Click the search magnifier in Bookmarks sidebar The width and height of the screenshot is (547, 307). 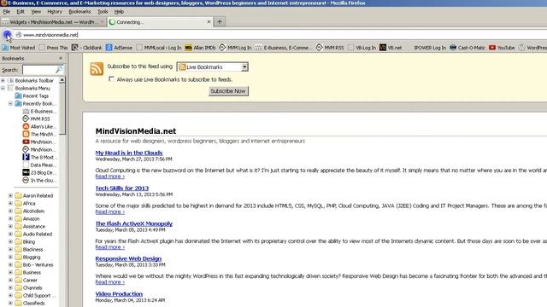point(59,70)
